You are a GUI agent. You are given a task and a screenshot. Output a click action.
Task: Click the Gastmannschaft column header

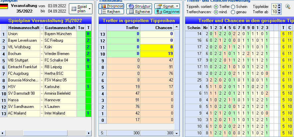tap(60, 28)
